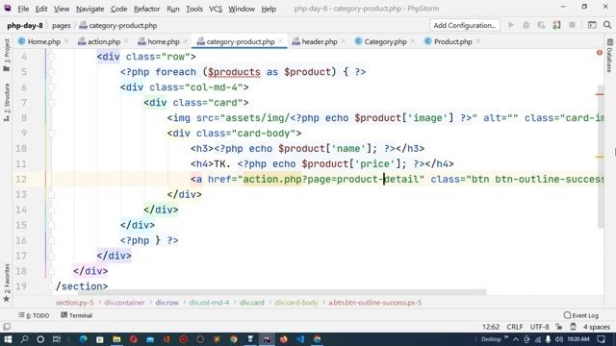616x346 pixels.
Task: Click the pages folder breadcrumb
Action: coord(62,26)
